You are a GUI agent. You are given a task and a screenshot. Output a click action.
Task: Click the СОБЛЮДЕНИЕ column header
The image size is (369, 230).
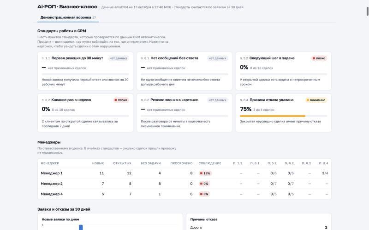pos(210,163)
